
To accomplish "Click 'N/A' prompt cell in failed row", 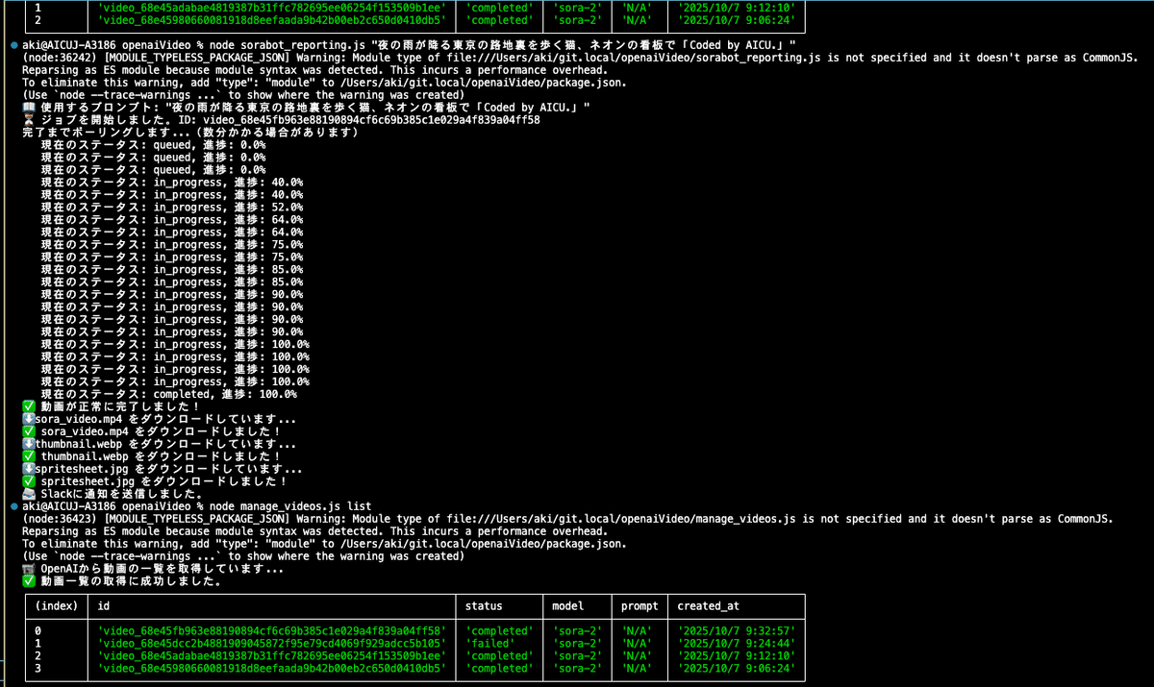I will click(637, 643).
